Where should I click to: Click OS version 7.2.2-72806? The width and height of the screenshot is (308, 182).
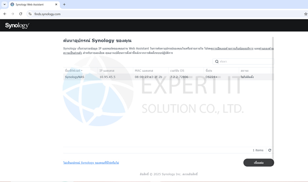click(179, 77)
